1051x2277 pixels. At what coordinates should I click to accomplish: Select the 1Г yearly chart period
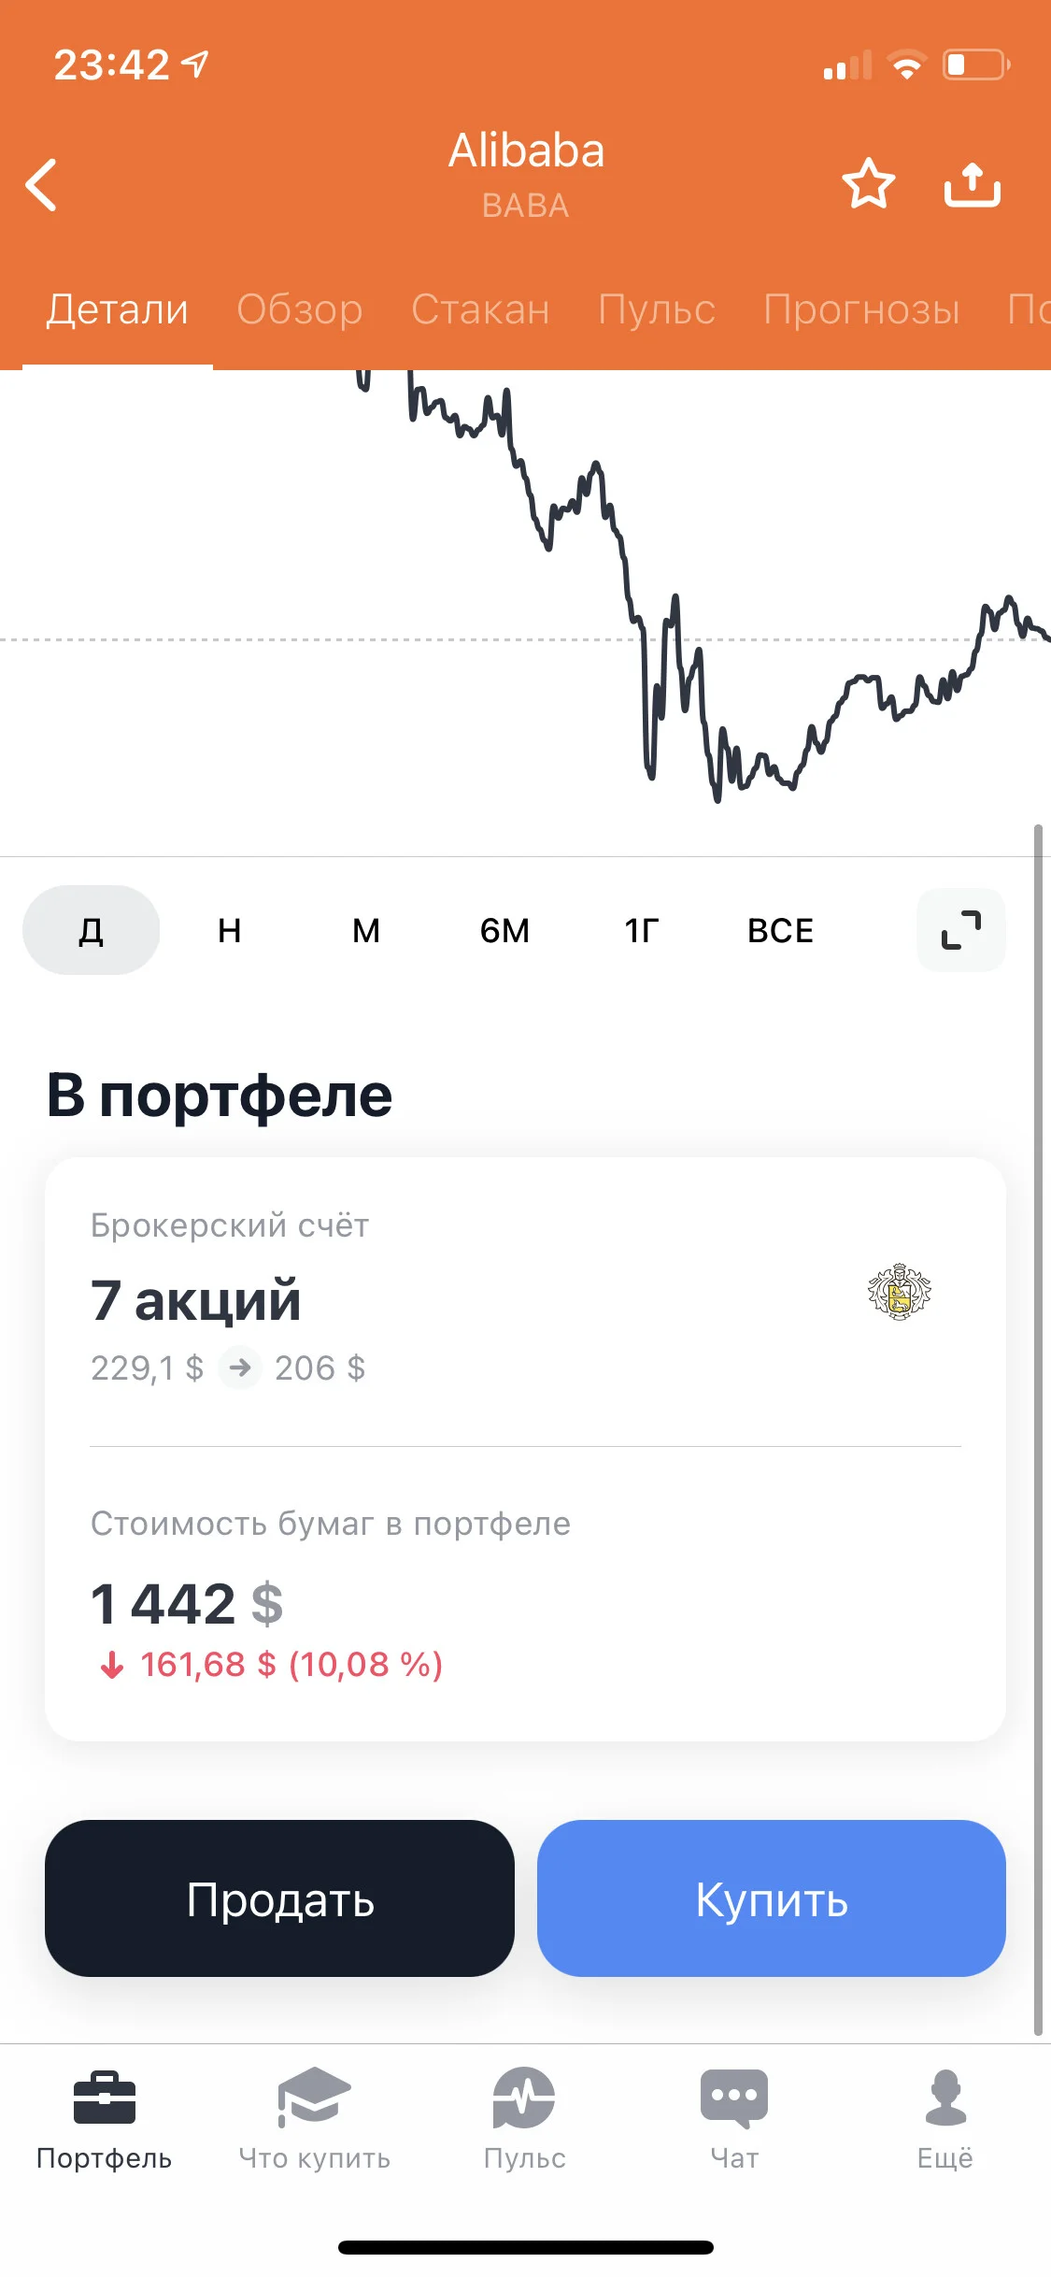coord(642,930)
